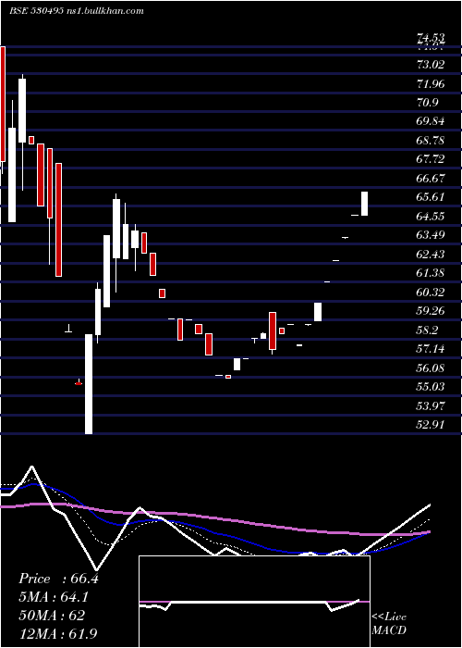462x648 pixels.
Task: Click the BSE ns1.bullkhan.com header text
Action: (77, 11)
